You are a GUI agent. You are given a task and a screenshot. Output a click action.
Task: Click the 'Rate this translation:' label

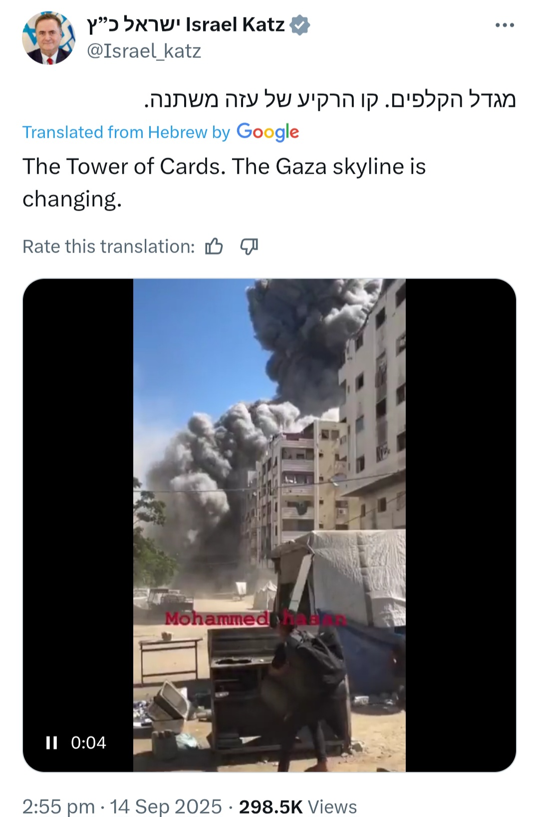(109, 247)
